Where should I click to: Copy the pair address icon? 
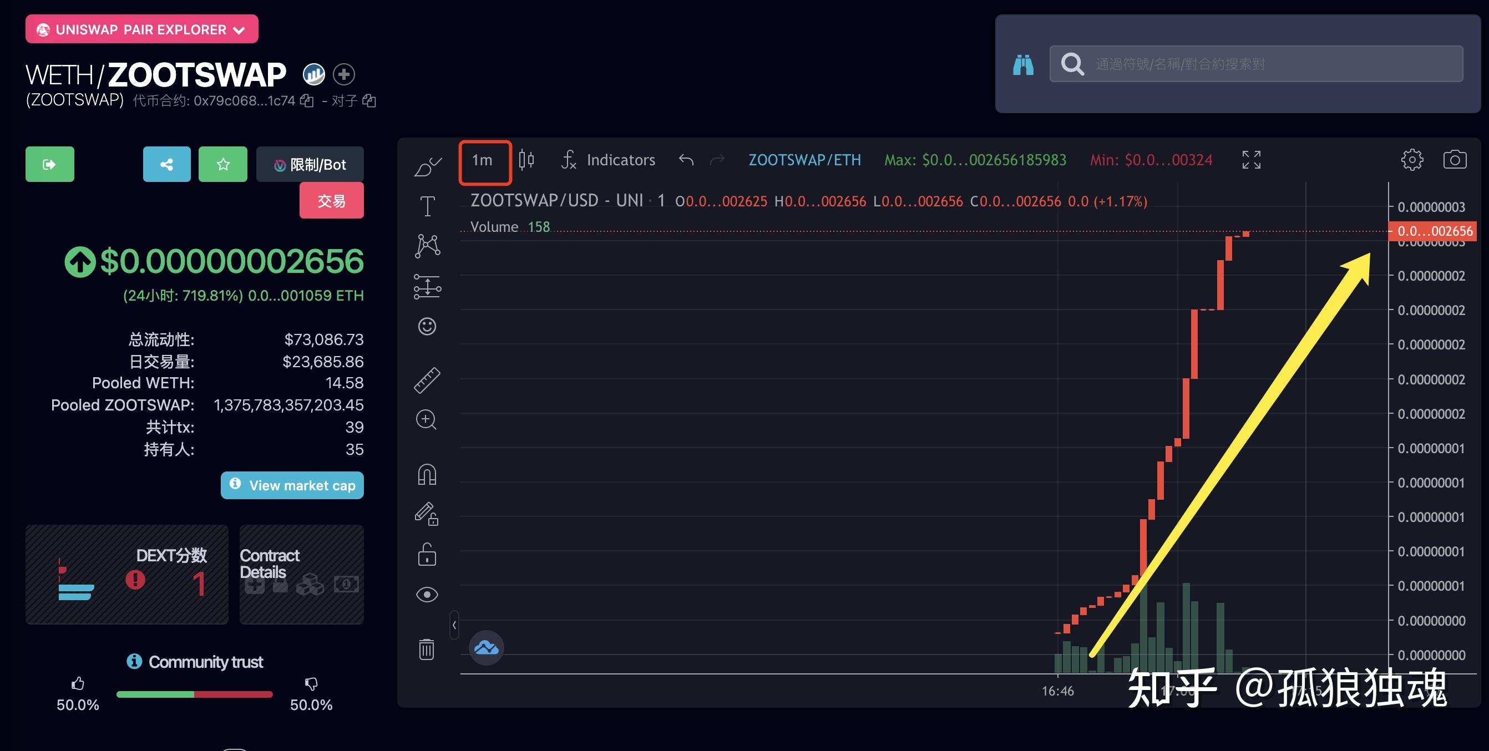(369, 101)
